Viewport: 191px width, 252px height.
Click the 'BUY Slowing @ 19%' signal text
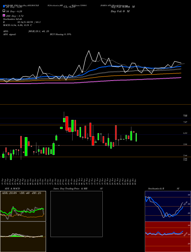(x=60, y=34)
